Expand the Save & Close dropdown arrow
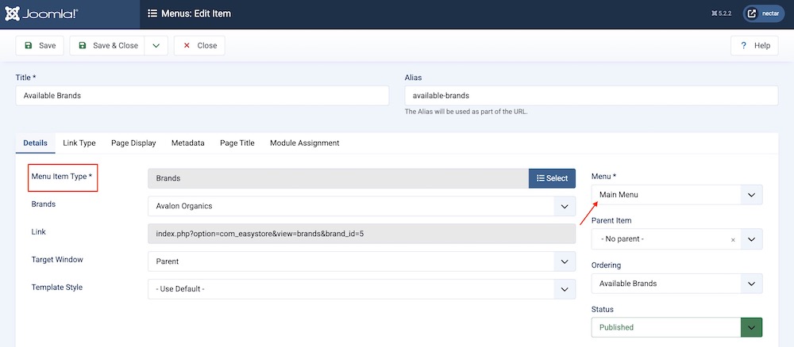The image size is (794, 347). point(156,46)
